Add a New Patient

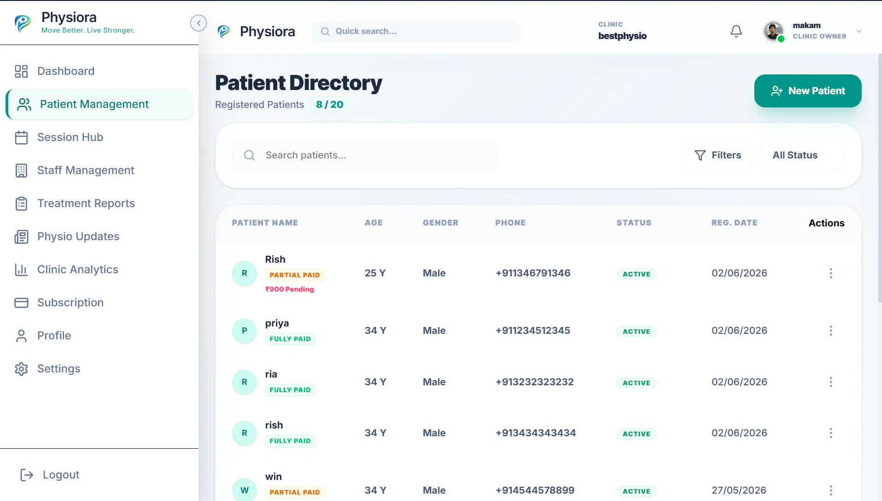pos(808,91)
